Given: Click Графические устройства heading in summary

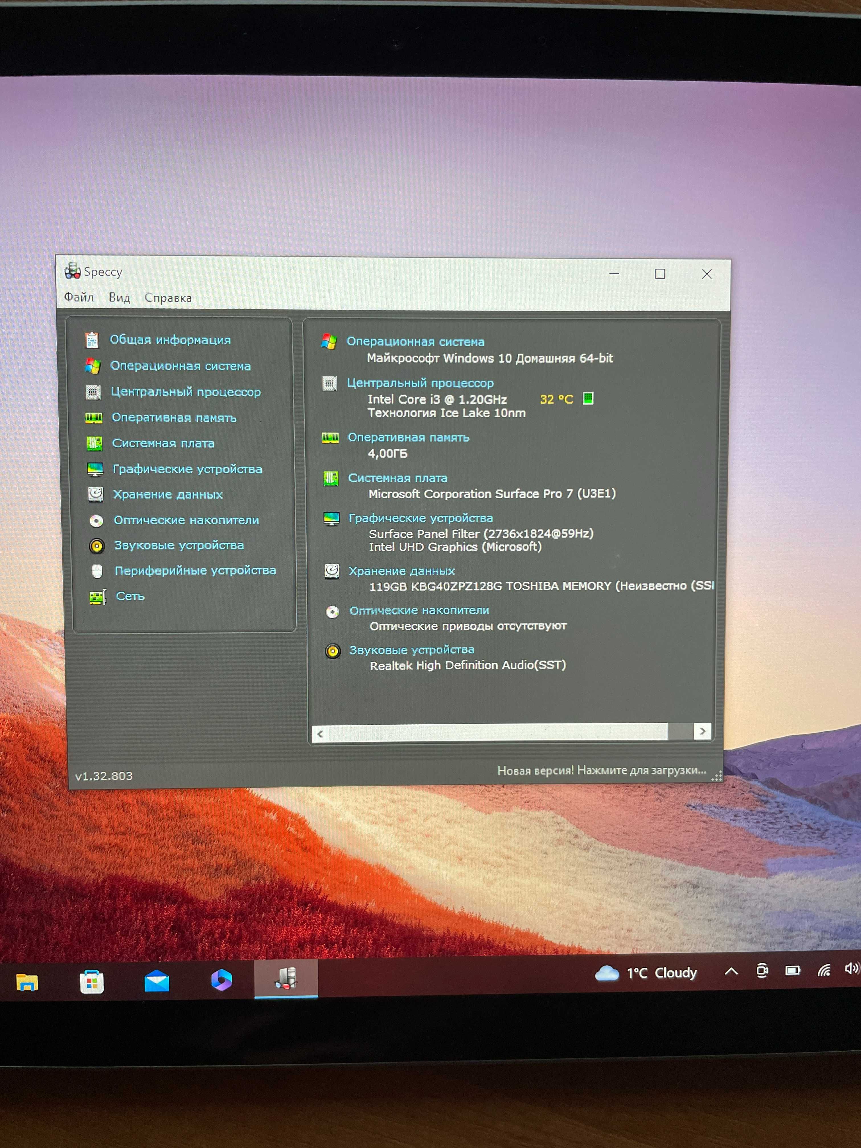Looking at the screenshot, I should click(x=421, y=518).
